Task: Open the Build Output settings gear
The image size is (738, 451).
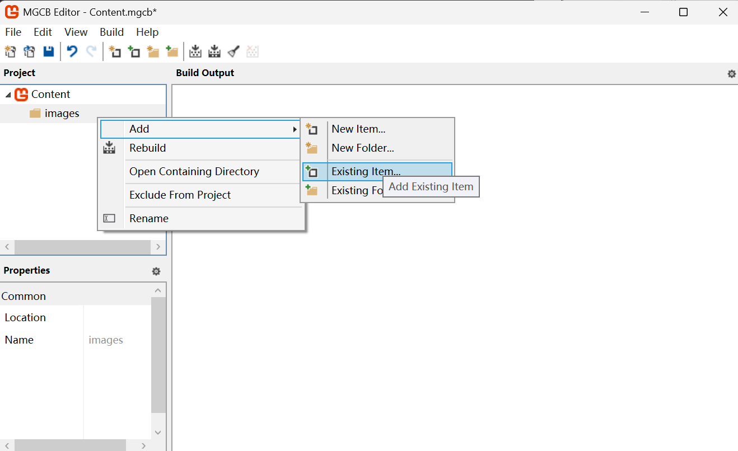Action: [x=731, y=74]
